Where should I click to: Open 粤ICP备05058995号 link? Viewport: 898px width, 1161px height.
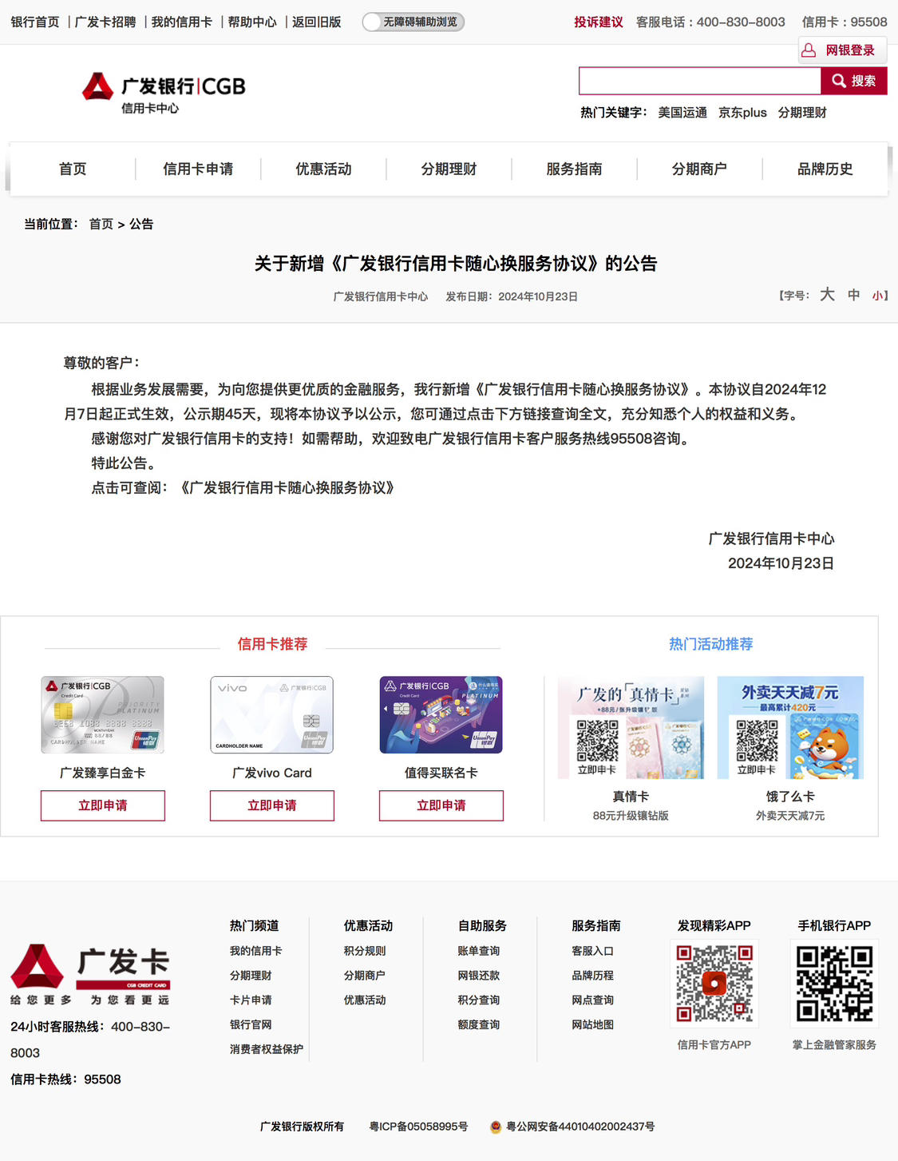click(418, 1127)
